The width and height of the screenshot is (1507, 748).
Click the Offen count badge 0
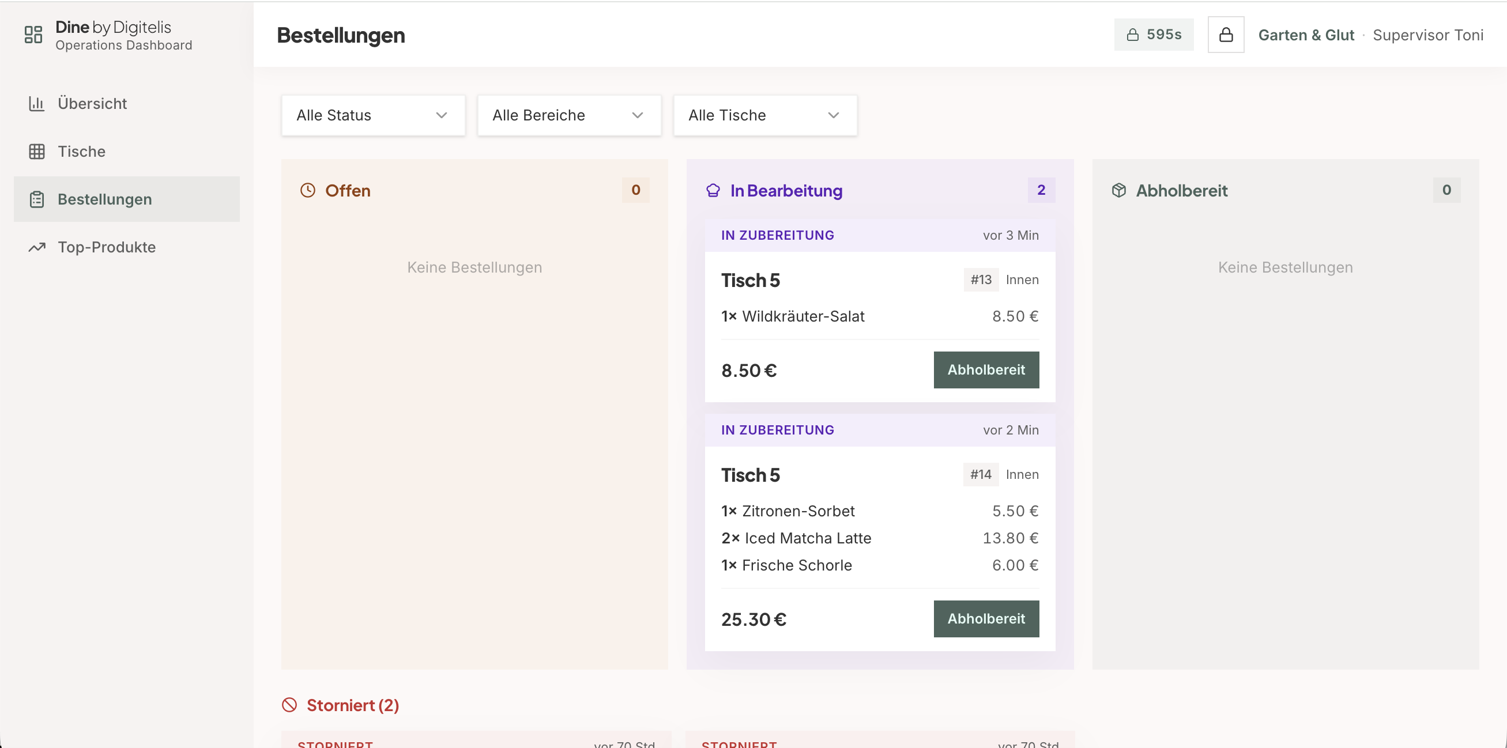(x=636, y=190)
